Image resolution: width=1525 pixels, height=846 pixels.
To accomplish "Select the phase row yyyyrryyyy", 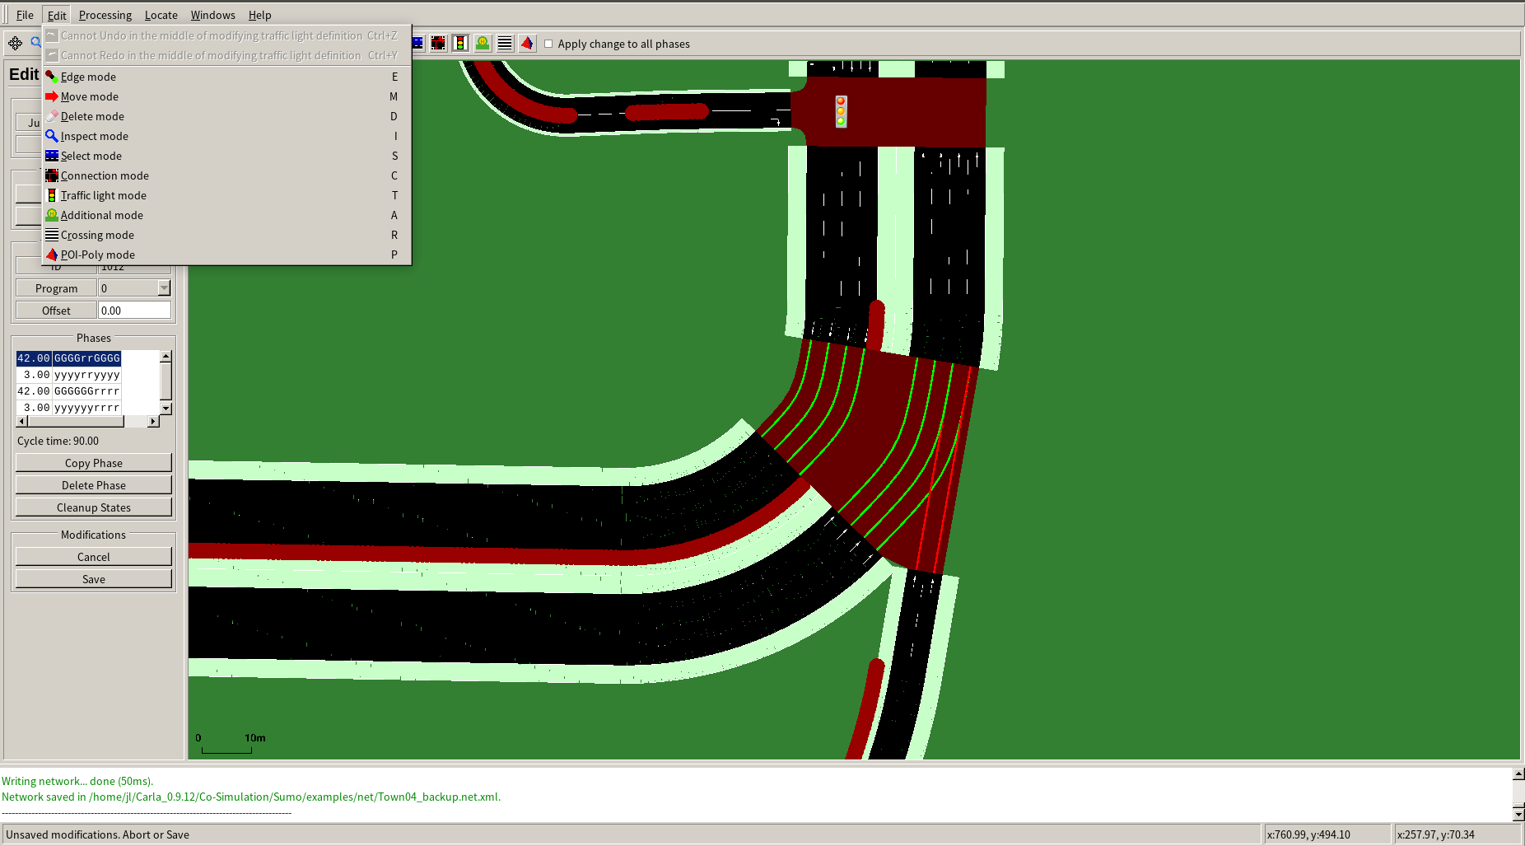I will coord(69,375).
